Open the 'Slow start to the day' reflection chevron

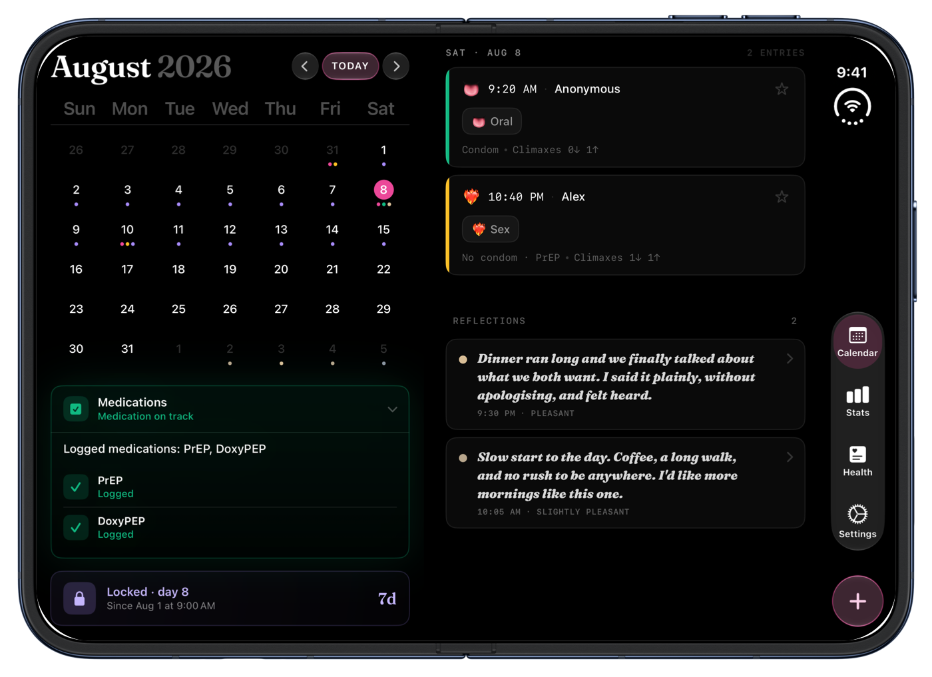pos(790,457)
